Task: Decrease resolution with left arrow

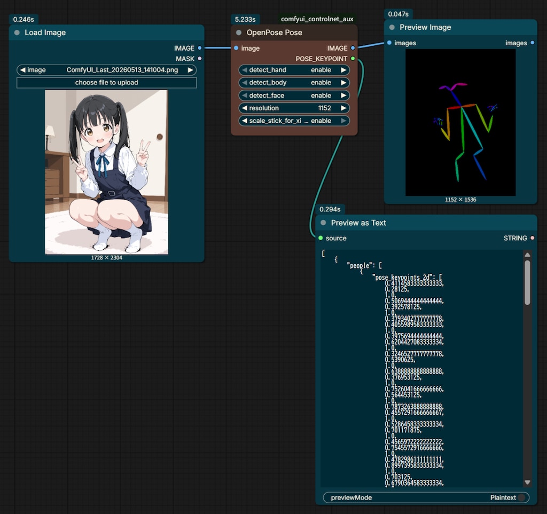Action: pyautogui.click(x=245, y=108)
